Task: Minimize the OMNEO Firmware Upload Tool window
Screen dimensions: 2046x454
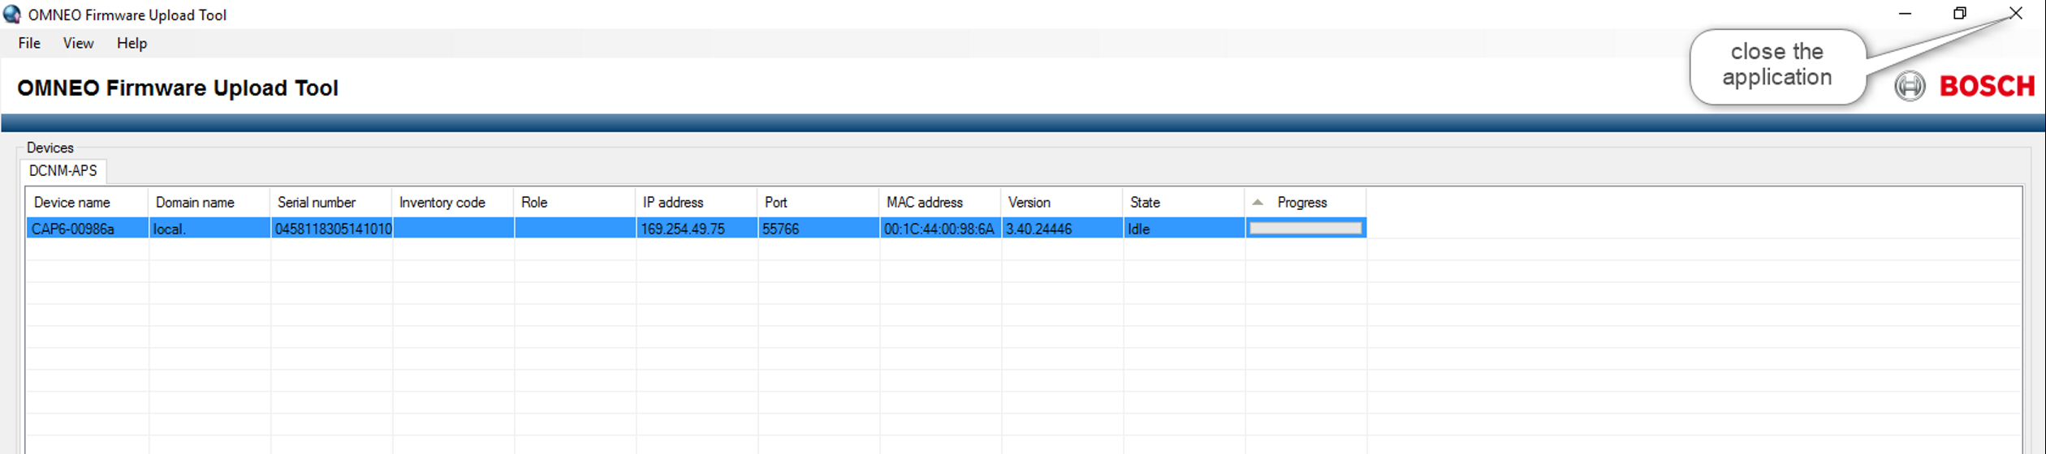Action: [x=1905, y=14]
